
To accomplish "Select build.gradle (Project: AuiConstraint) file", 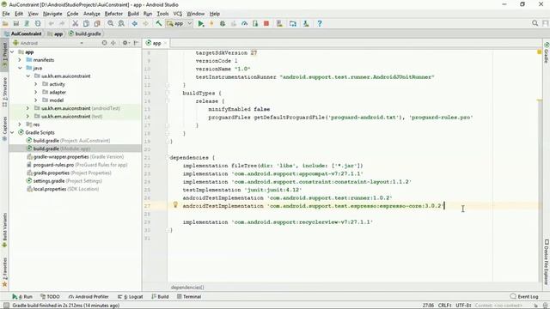I will tap(71, 141).
